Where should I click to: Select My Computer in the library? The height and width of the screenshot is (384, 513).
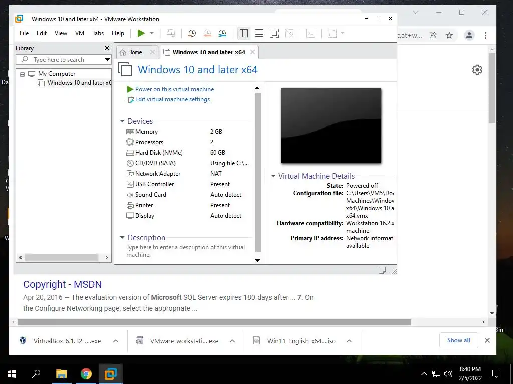[56, 74]
